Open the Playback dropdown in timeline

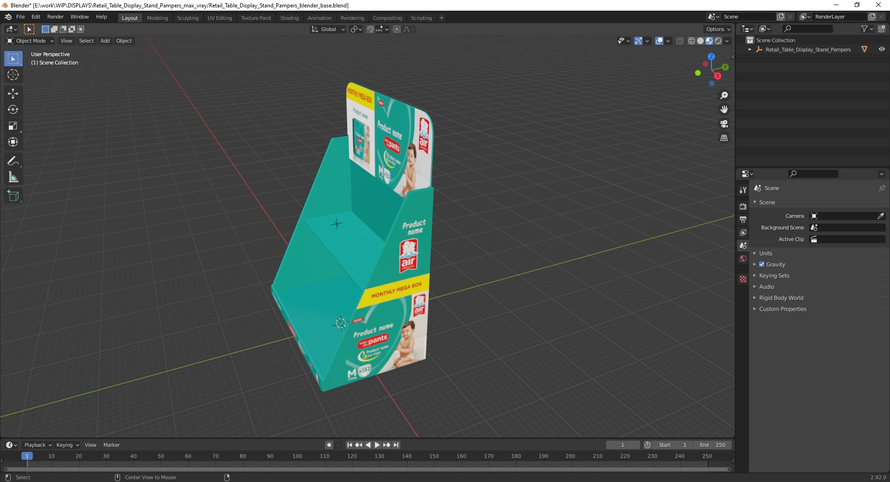point(38,445)
